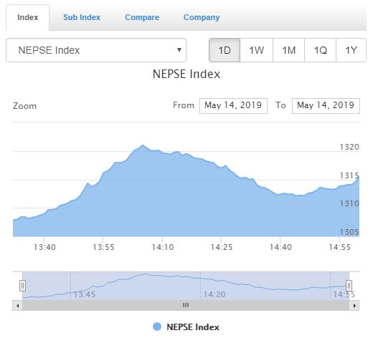Image resolution: width=373 pixels, height=338 pixels.
Task: Click the 13:55 x-axis label
Action: tap(103, 247)
